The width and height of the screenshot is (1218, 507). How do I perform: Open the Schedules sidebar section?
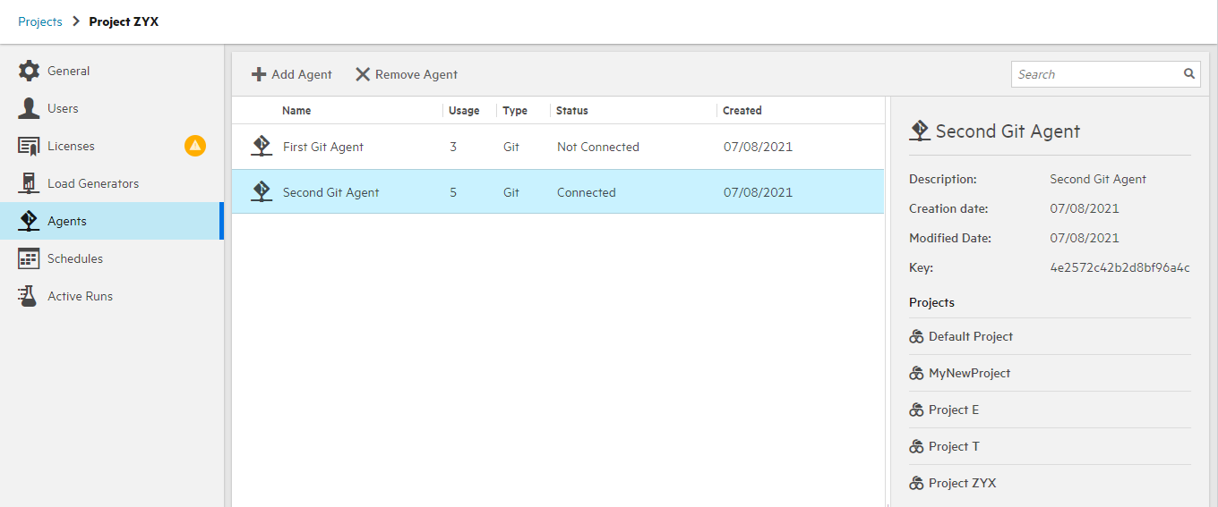[75, 259]
